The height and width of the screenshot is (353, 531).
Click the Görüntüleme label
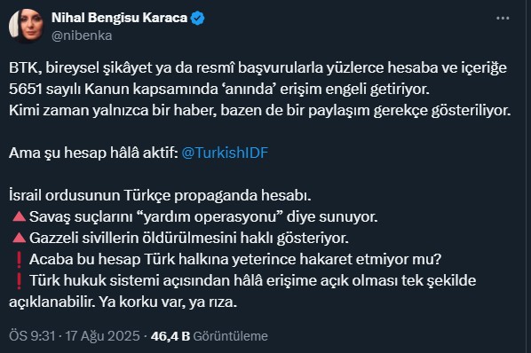230,336
